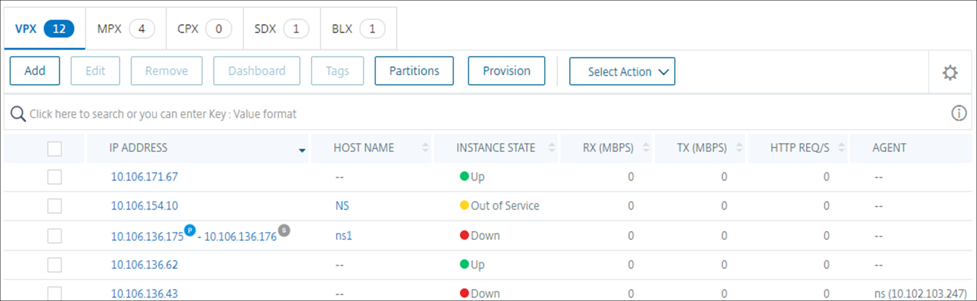Screen dimensions: 977x301
Task: Sort by INSTANCE STATE column
Action: tap(552, 147)
